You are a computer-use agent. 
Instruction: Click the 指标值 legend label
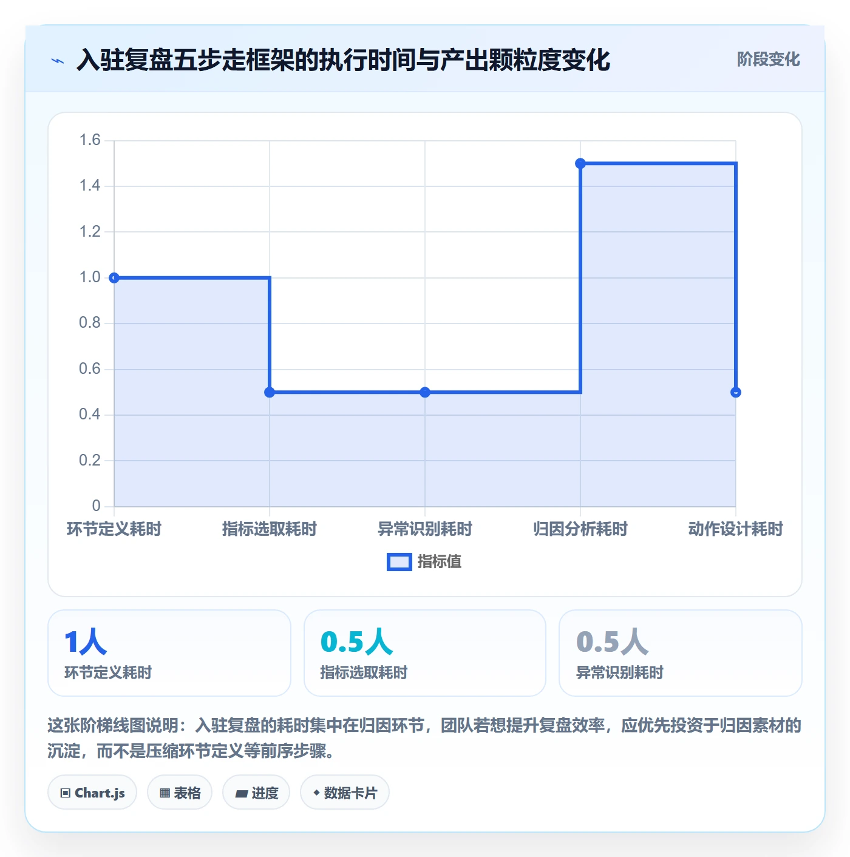click(x=440, y=562)
